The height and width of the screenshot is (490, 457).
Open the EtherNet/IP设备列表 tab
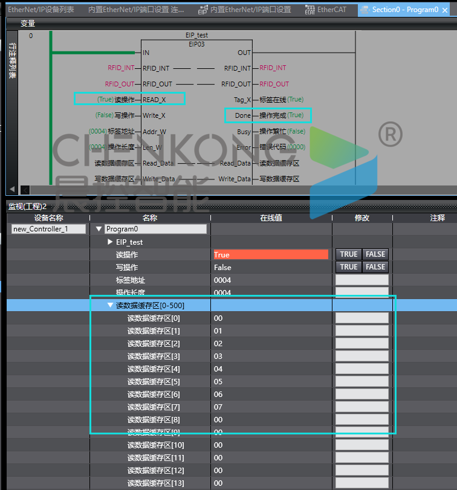41,10
